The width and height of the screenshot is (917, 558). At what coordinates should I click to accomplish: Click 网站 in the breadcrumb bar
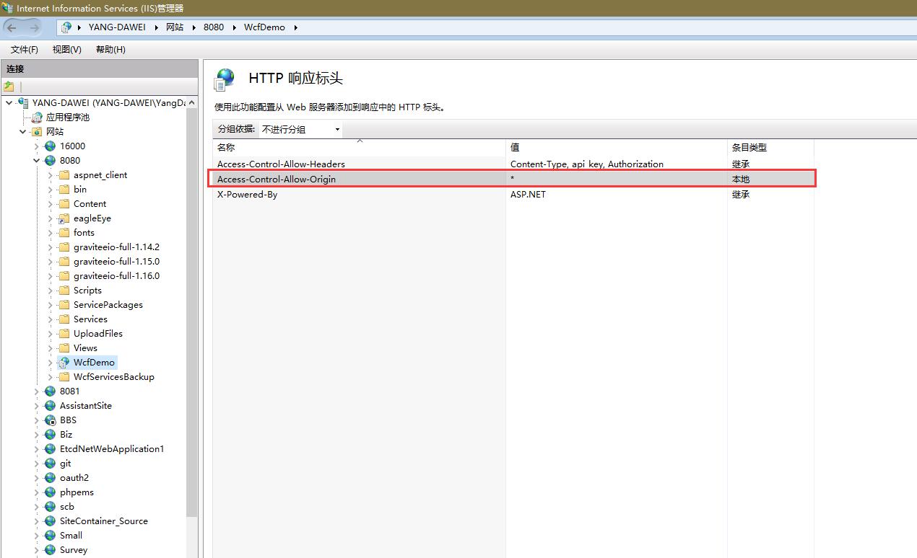[x=175, y=27]
